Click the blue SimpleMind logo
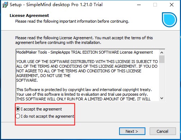181x140 pixels. (x=169, y=19)
